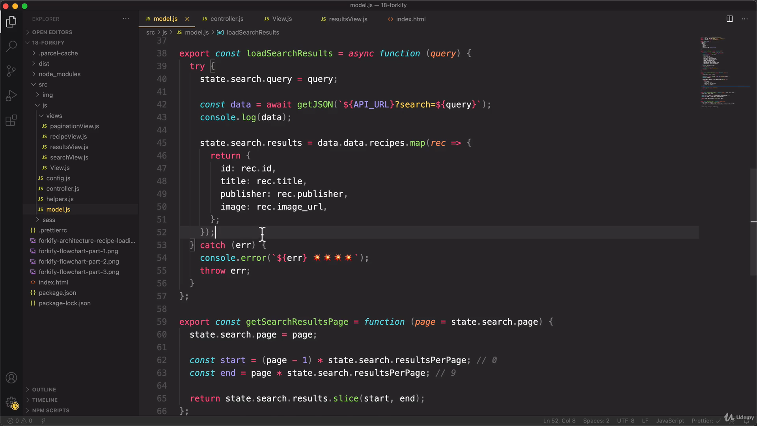
Task: Split the editor using the layout icon
Action: coord(729,19)
